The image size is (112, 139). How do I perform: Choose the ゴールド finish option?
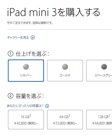[65, 71]
